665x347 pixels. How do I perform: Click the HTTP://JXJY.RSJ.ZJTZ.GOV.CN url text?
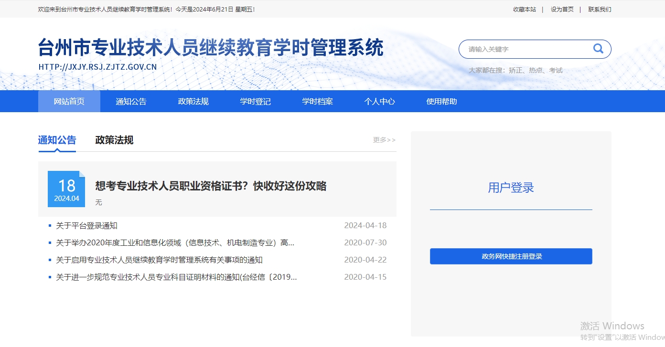[97, 67]
